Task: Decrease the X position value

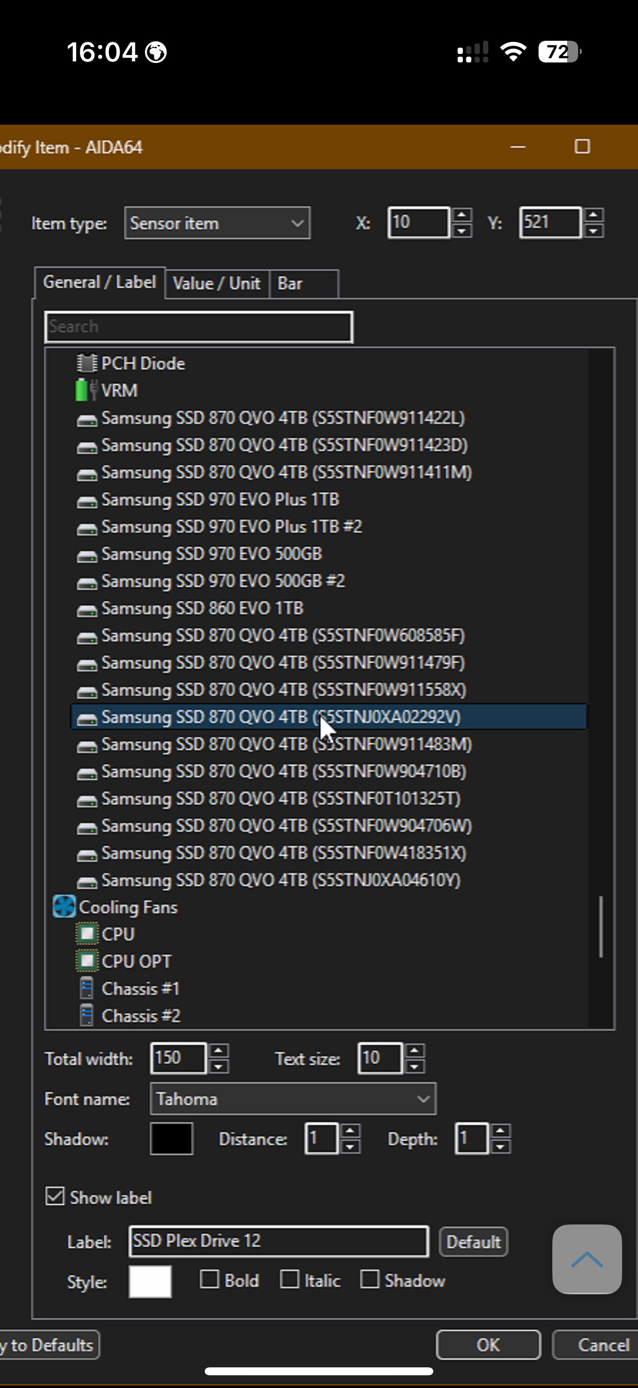Action: (461, 231)
